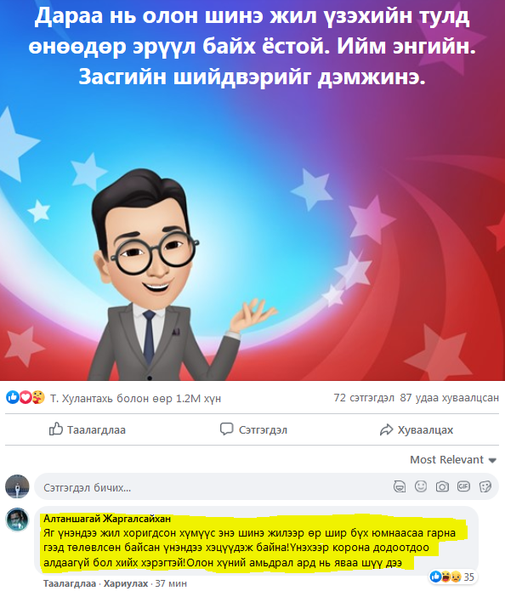505x591 pixels.
Task: Open Алтаншагай Жаргалсайхан's profile name
Action: (107, 519)
